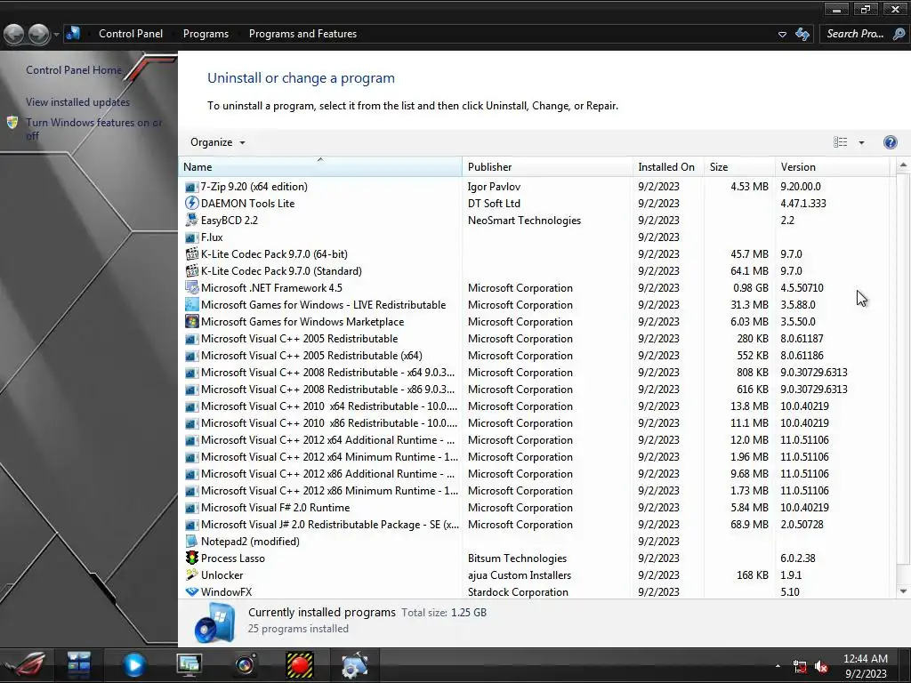Screen dimensions: 911x683
Task: Click the muted volume tray icon
Action: [821, 667]
